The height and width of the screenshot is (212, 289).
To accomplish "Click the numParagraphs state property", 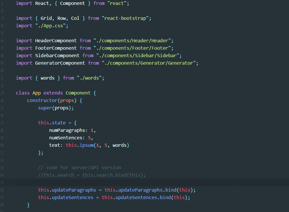I will [67, 130].
